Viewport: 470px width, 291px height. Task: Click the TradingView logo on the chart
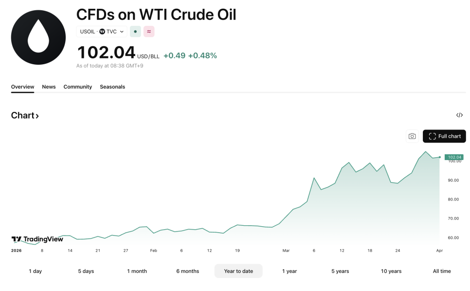tap(37, 239)
